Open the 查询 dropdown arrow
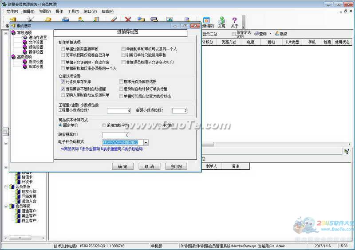This screenshot has height=250, width=355. point(270,34)
